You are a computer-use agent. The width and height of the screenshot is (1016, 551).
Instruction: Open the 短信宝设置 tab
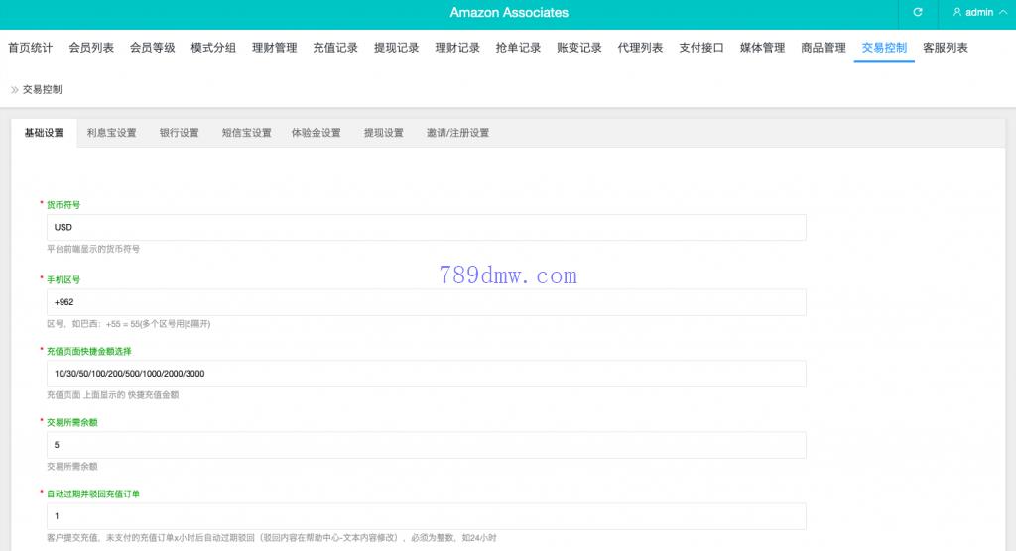click(246, 133)
